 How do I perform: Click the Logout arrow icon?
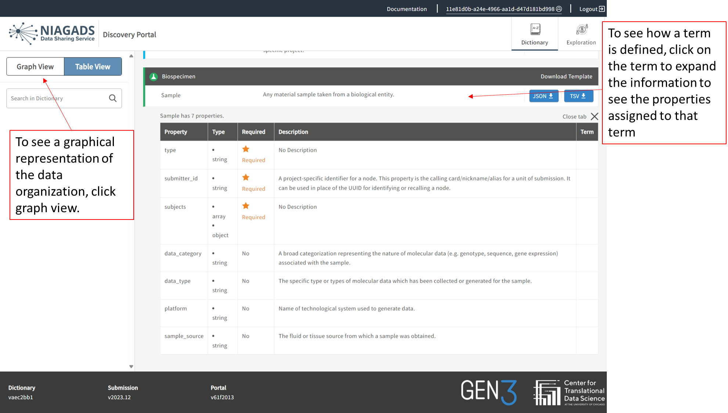[602, 9]
